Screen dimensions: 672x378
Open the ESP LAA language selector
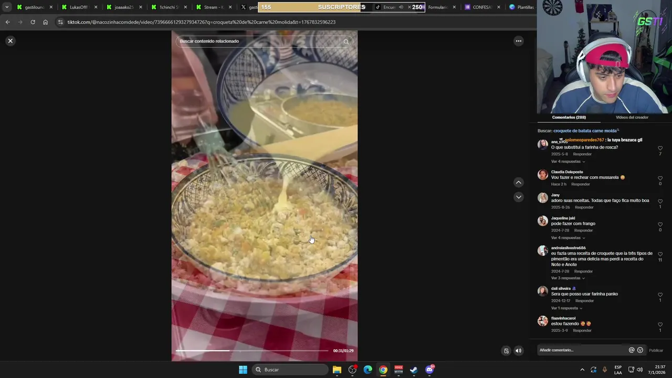pyautogui.click(x=618, y=370)
